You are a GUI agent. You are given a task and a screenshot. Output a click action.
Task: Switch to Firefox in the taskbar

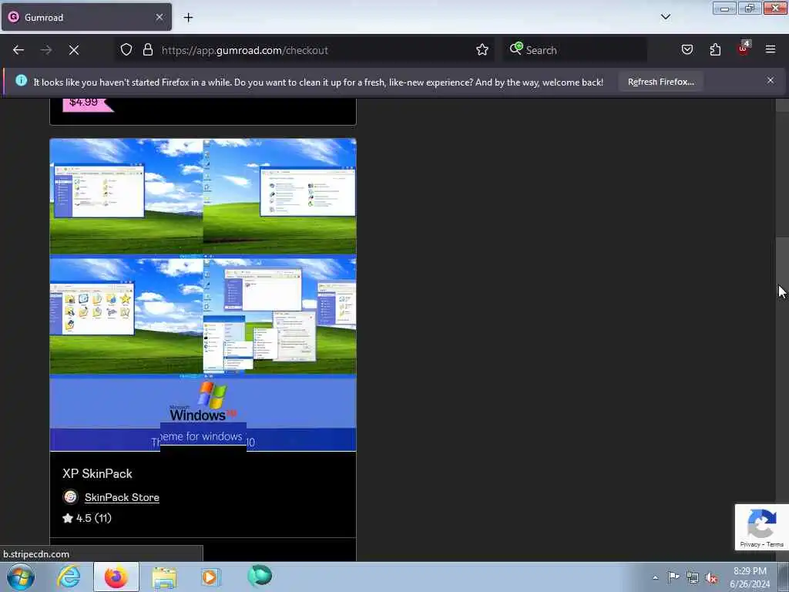[x=116, y=577]
